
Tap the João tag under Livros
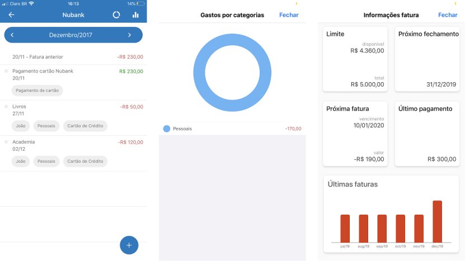(21, 126)
